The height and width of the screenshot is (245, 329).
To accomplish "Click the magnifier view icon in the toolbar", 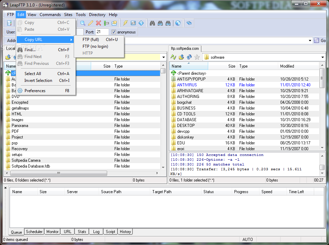I will pyautogui.click(x=83, y=23).
